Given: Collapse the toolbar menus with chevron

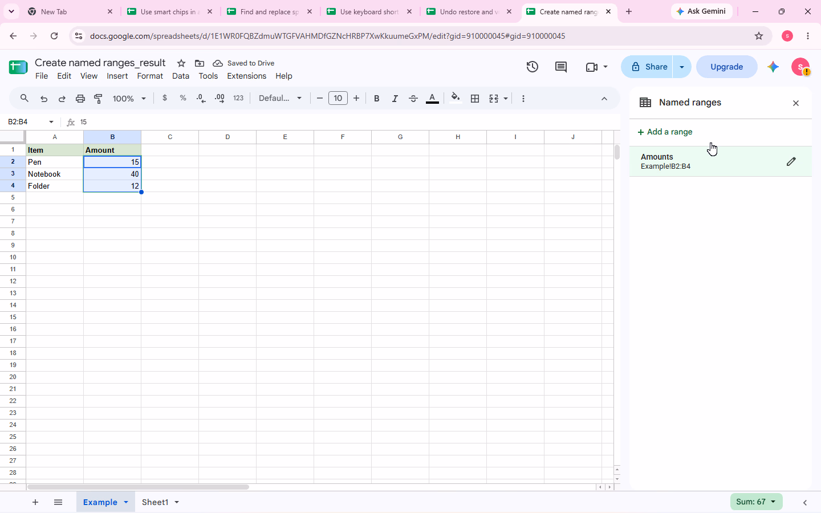Looking at the screenshot, I should coord(604,99).
